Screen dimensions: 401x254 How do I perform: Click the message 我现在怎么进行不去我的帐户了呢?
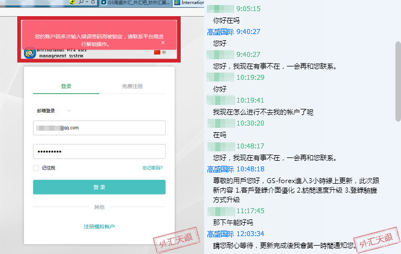(x=263, y=112)
